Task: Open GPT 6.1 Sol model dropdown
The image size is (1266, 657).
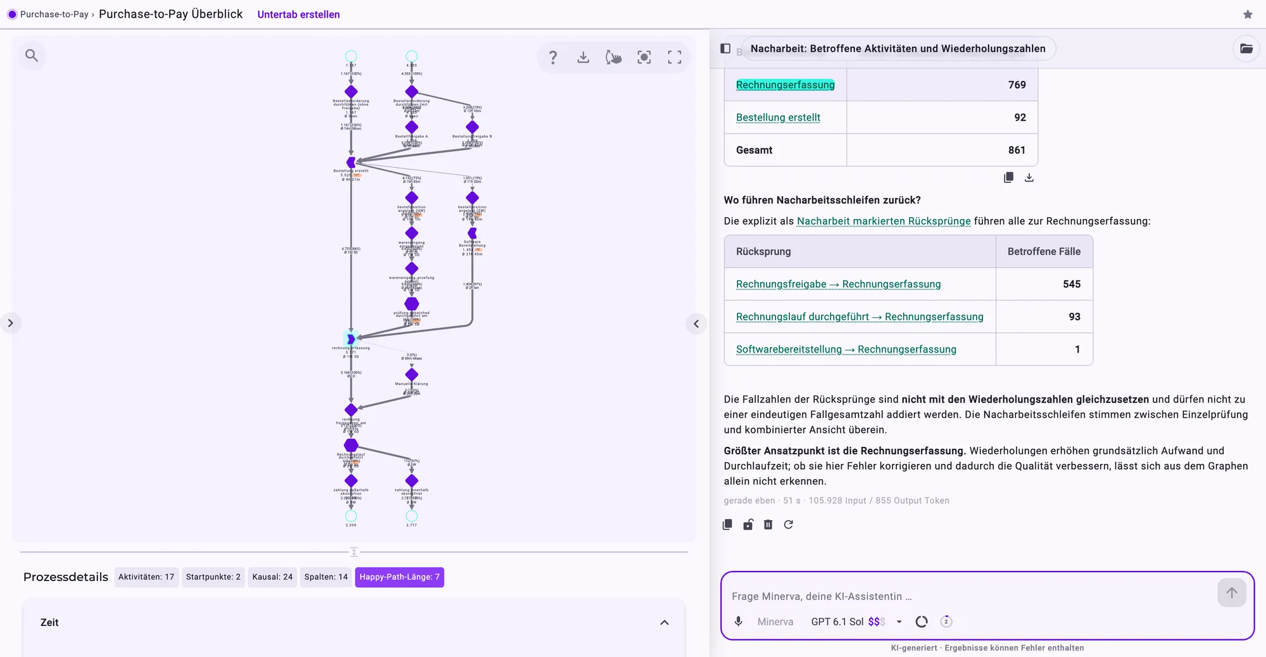Action: click(x=856, y=622)
